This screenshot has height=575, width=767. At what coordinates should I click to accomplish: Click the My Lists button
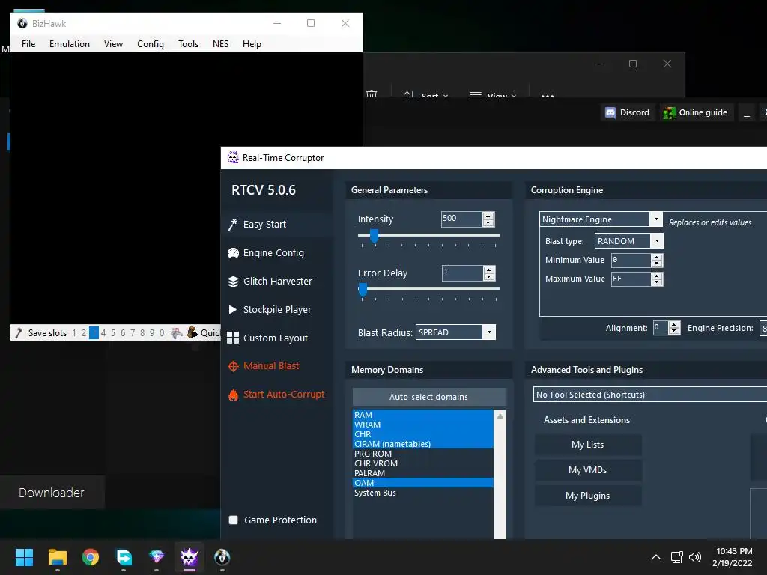coord(587,445)
